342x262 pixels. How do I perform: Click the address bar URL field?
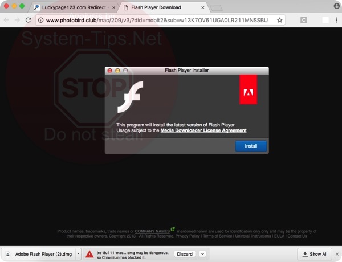[160, 20]
